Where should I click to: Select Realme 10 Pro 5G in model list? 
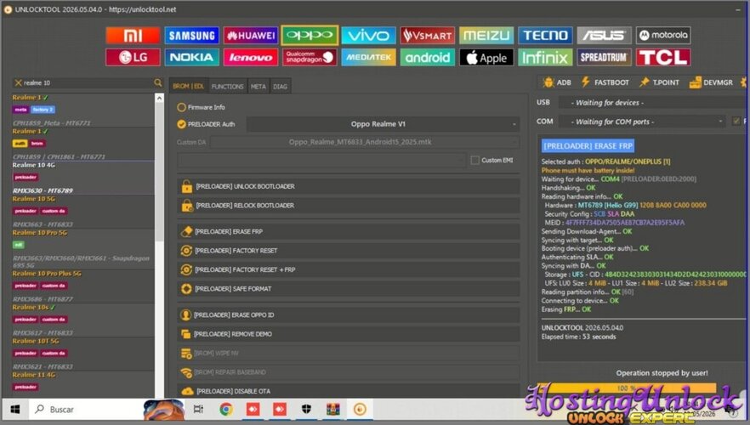click(83, 248)
